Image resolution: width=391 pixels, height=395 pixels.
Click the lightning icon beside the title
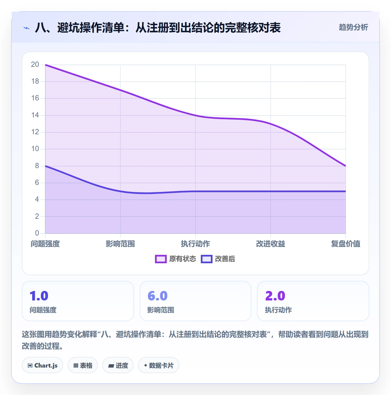[26, 28]
